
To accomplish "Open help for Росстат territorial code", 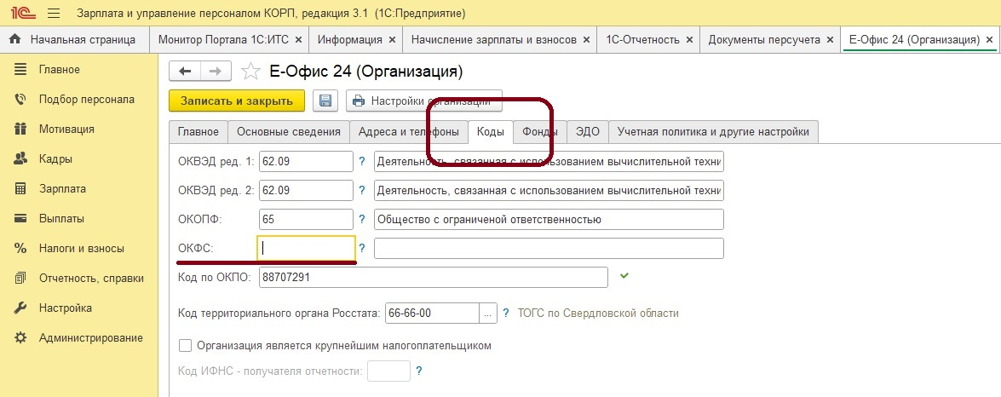I will (x=506, y=313).
